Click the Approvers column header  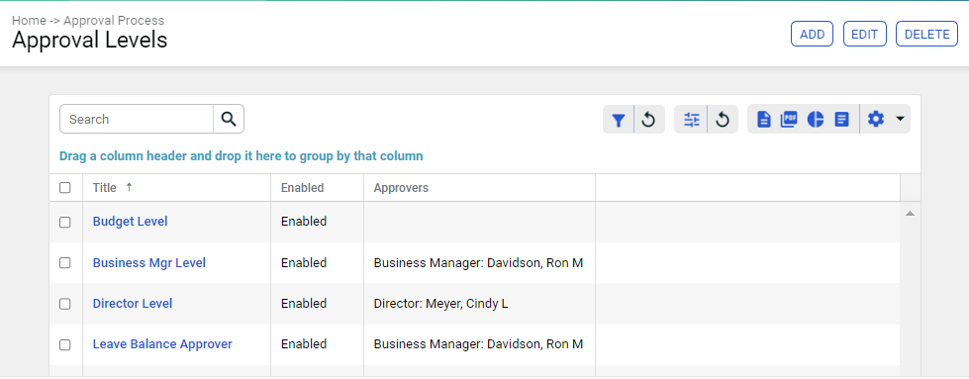[480, 188]
